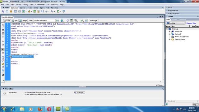This screenshot has height=112, width=199.
Task: Expand the Computer tree node
Action: 169,31
